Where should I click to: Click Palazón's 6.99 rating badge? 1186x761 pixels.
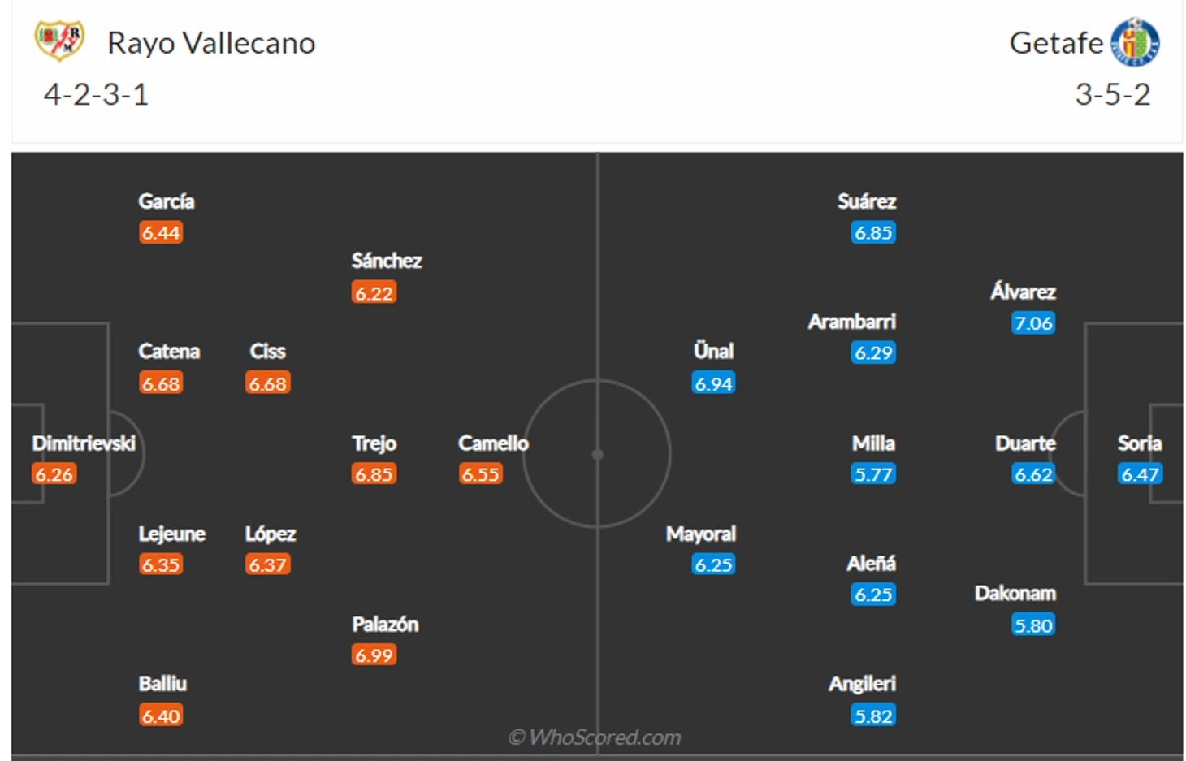[374, 655]
